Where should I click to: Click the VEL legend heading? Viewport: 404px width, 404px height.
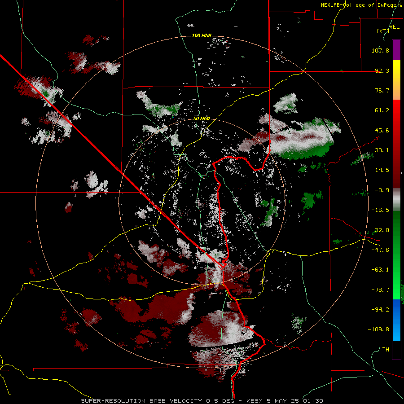point(395,27)
